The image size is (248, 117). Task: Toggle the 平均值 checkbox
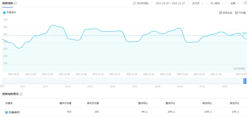pyautogui.click(x=237, y=13)
